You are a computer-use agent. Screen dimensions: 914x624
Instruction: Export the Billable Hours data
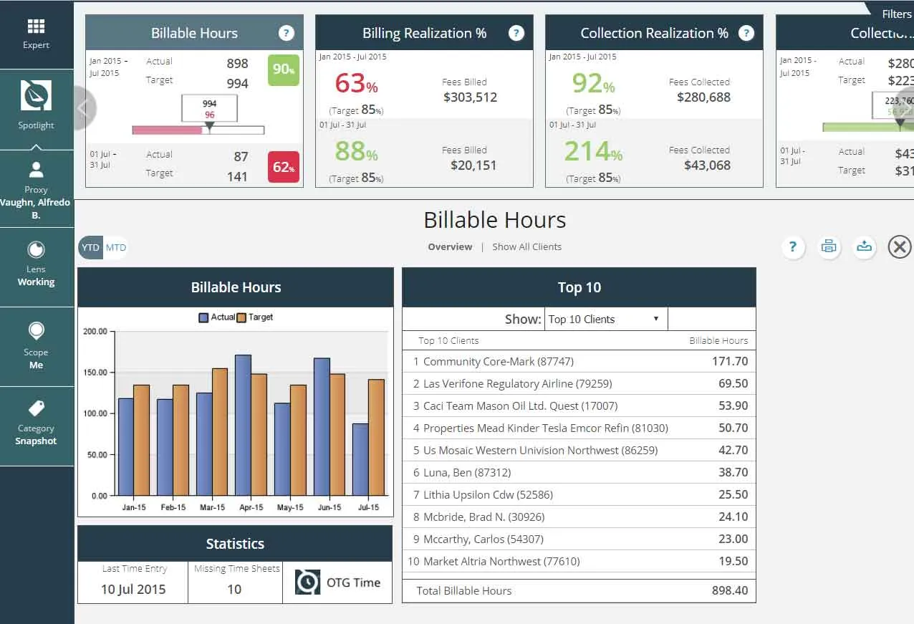point(865,247)
